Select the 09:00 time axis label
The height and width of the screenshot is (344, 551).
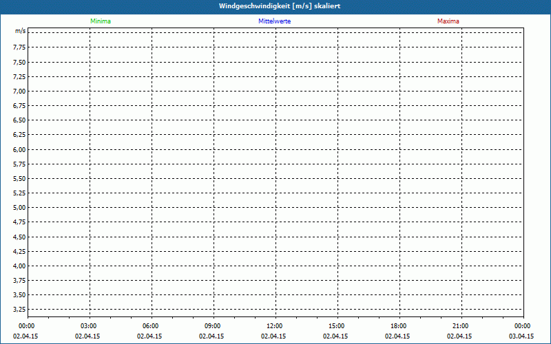click(213, 326)
